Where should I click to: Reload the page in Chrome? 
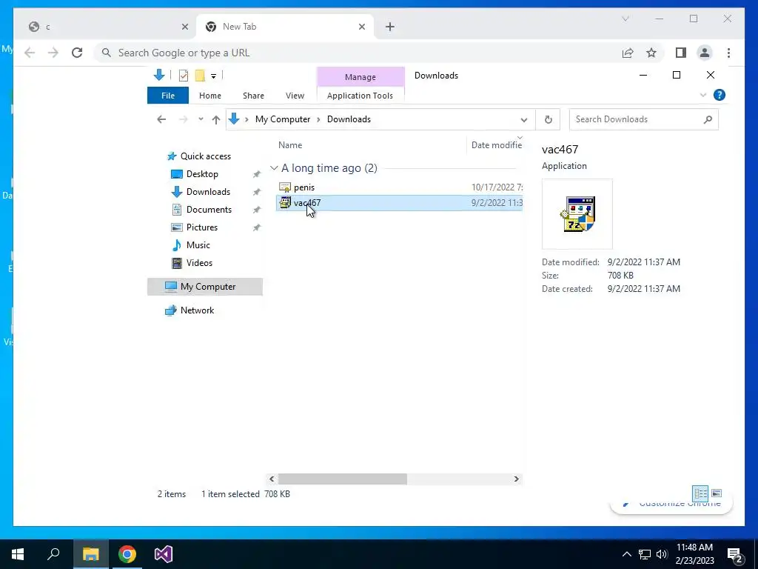tap(77, 53)
